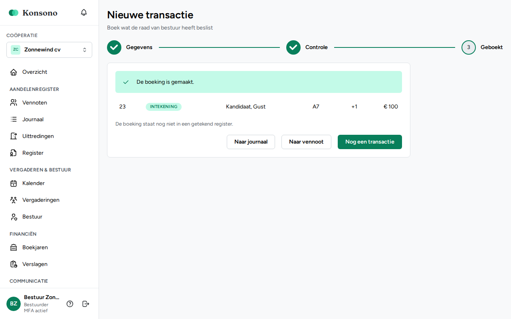Click the help question-mark icon

pos(70,304)
